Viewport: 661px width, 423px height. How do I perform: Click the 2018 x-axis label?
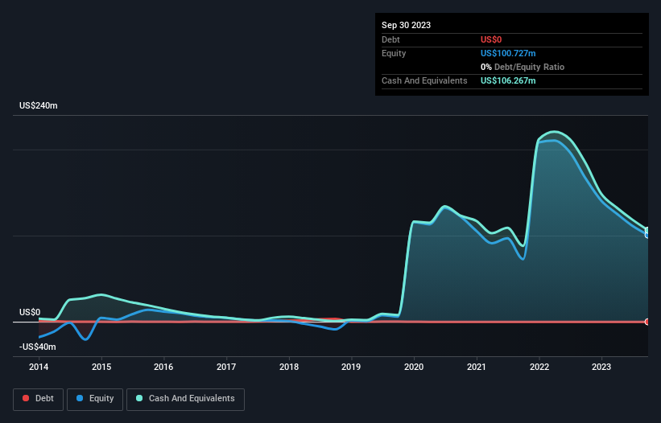(289, 367)
